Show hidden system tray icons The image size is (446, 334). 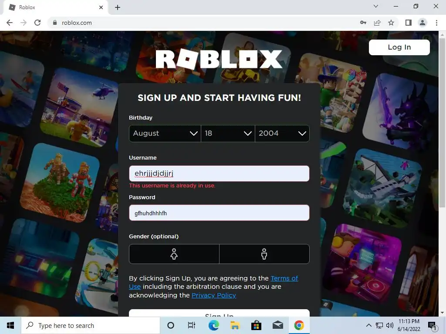coord(368,325)
